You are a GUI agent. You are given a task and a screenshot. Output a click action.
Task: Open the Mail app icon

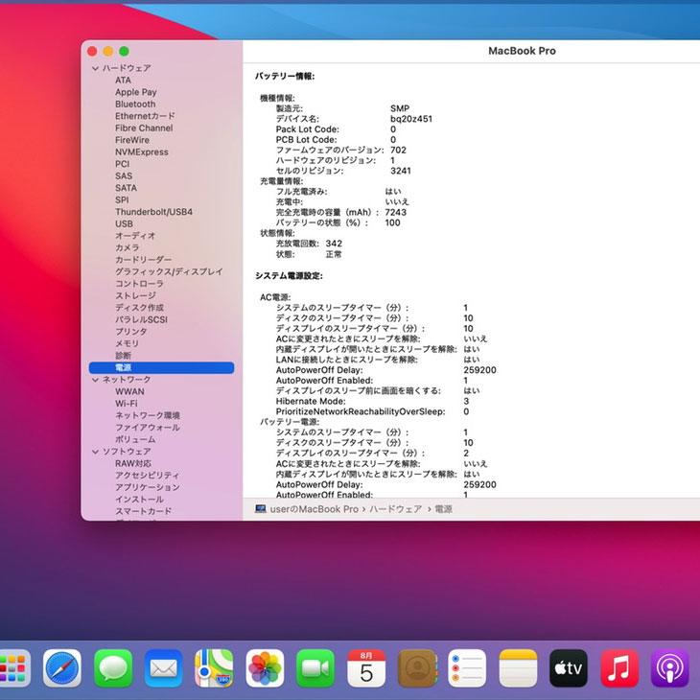(164, 667)
